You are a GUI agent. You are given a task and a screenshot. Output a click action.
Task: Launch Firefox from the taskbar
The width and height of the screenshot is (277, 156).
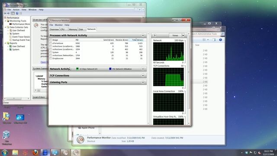(35, 153)
